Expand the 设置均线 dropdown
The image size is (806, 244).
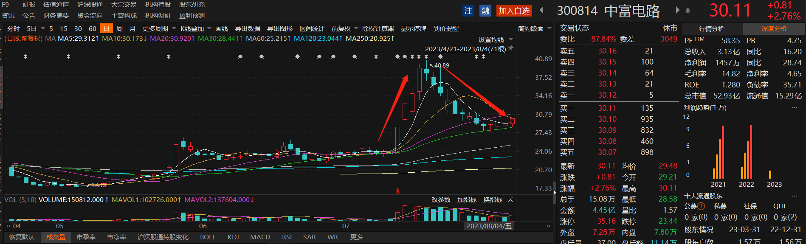click(495, 39)
